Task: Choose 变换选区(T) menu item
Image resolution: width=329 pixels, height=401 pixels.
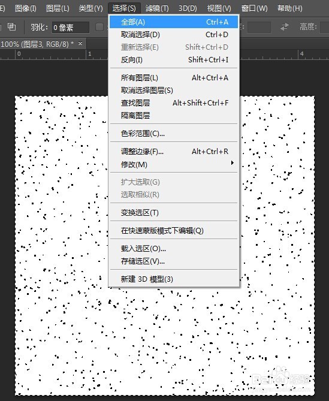Action: tap(174, 213)
